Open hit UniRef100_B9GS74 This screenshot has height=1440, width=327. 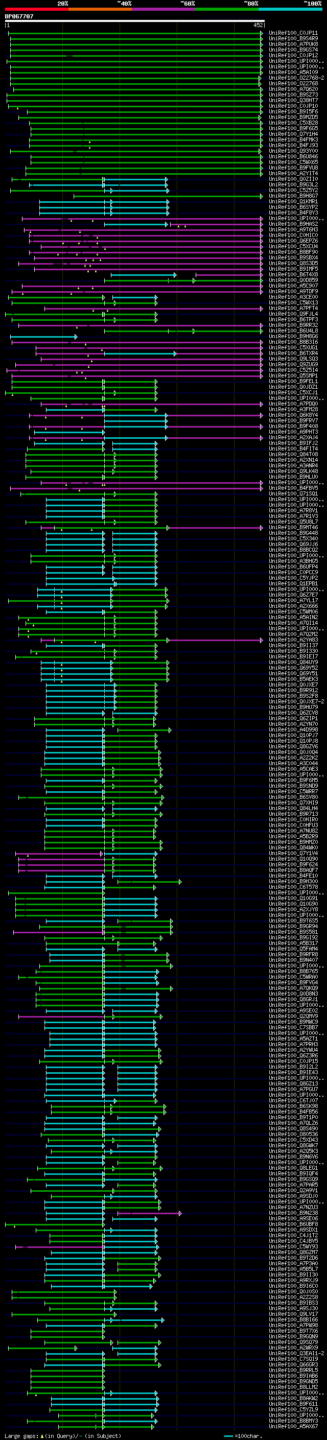point(293,50)
